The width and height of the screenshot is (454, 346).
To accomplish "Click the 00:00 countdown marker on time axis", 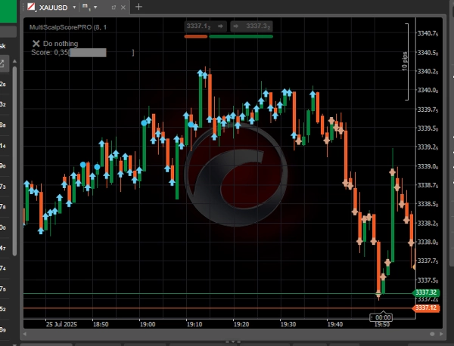I will (383, 318).
